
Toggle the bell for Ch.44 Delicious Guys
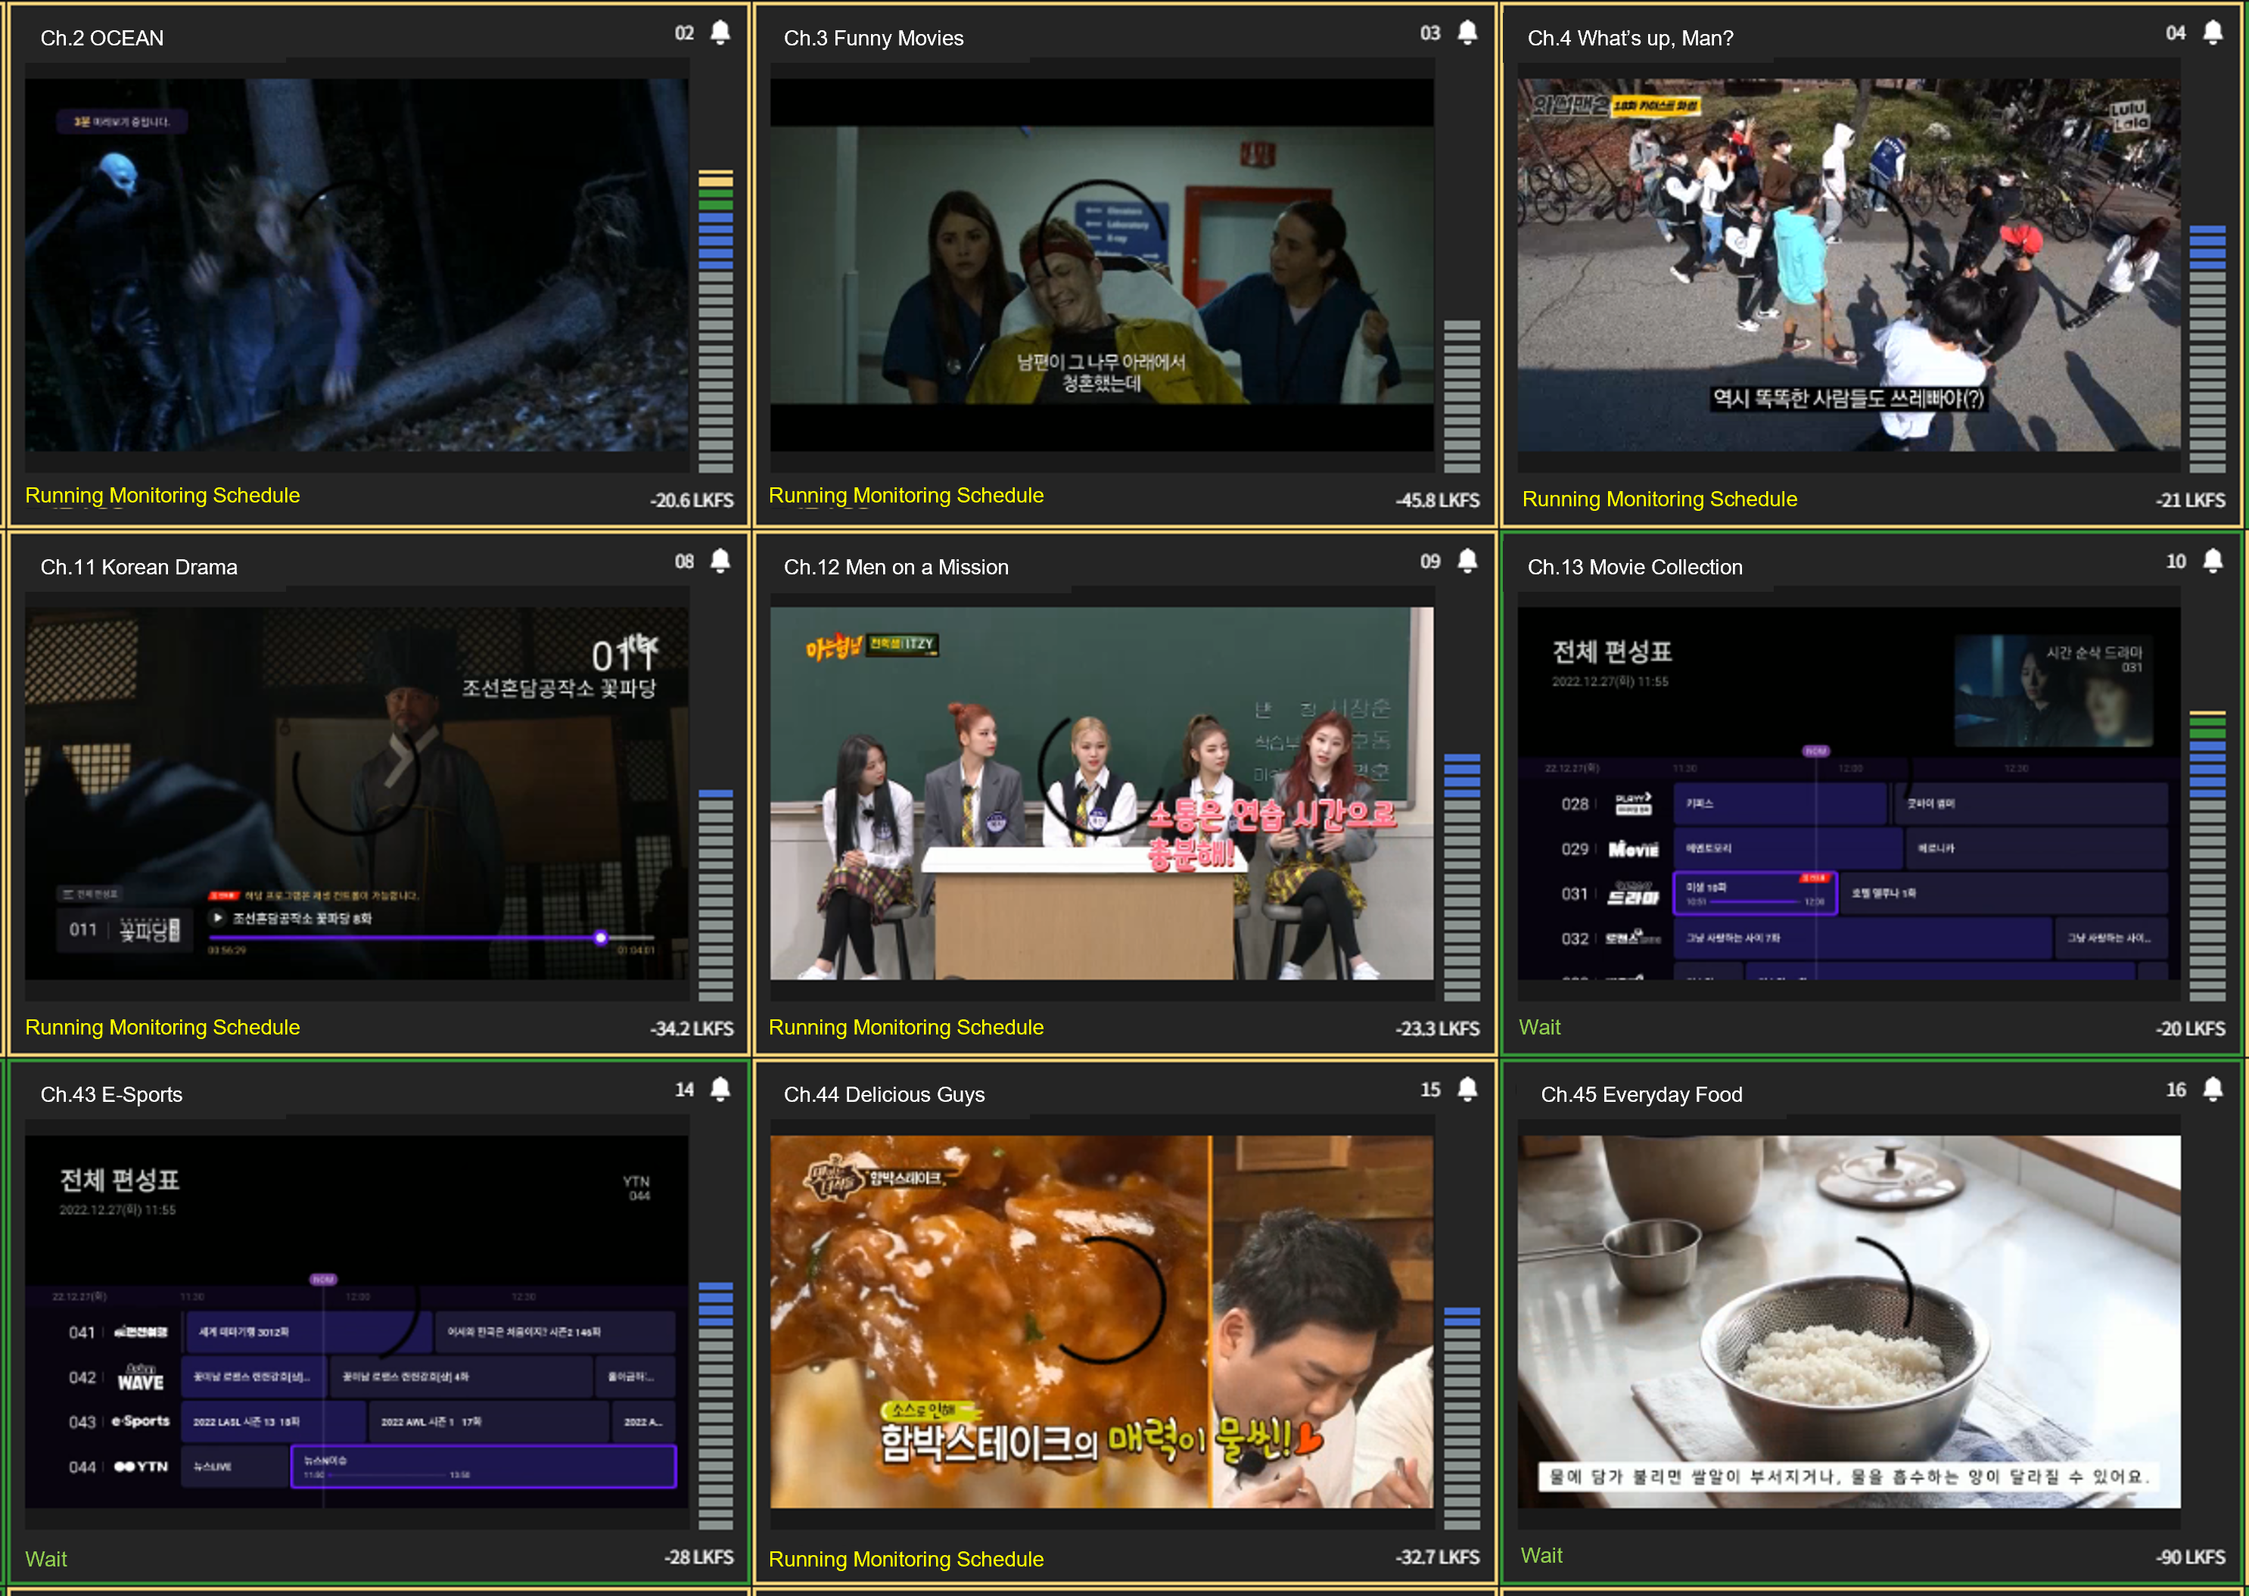coord(1467,1089)
